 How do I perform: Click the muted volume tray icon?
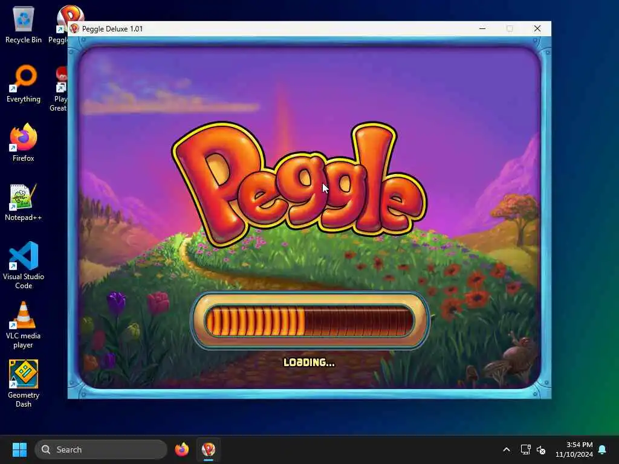coord(541,449)
